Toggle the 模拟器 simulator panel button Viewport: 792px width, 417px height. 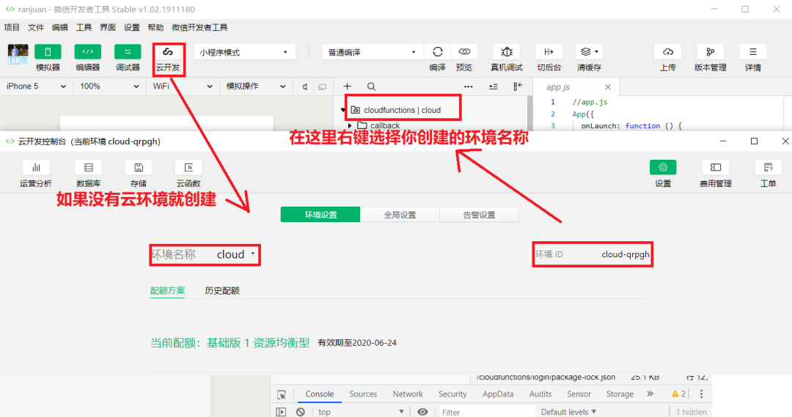(48, 52)
